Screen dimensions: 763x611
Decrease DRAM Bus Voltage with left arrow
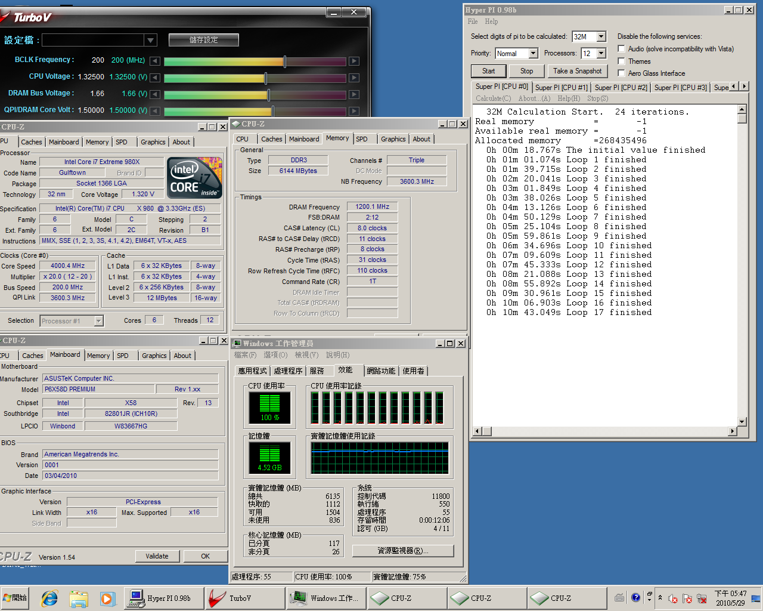pyautogui.click(x=155, y=94)
